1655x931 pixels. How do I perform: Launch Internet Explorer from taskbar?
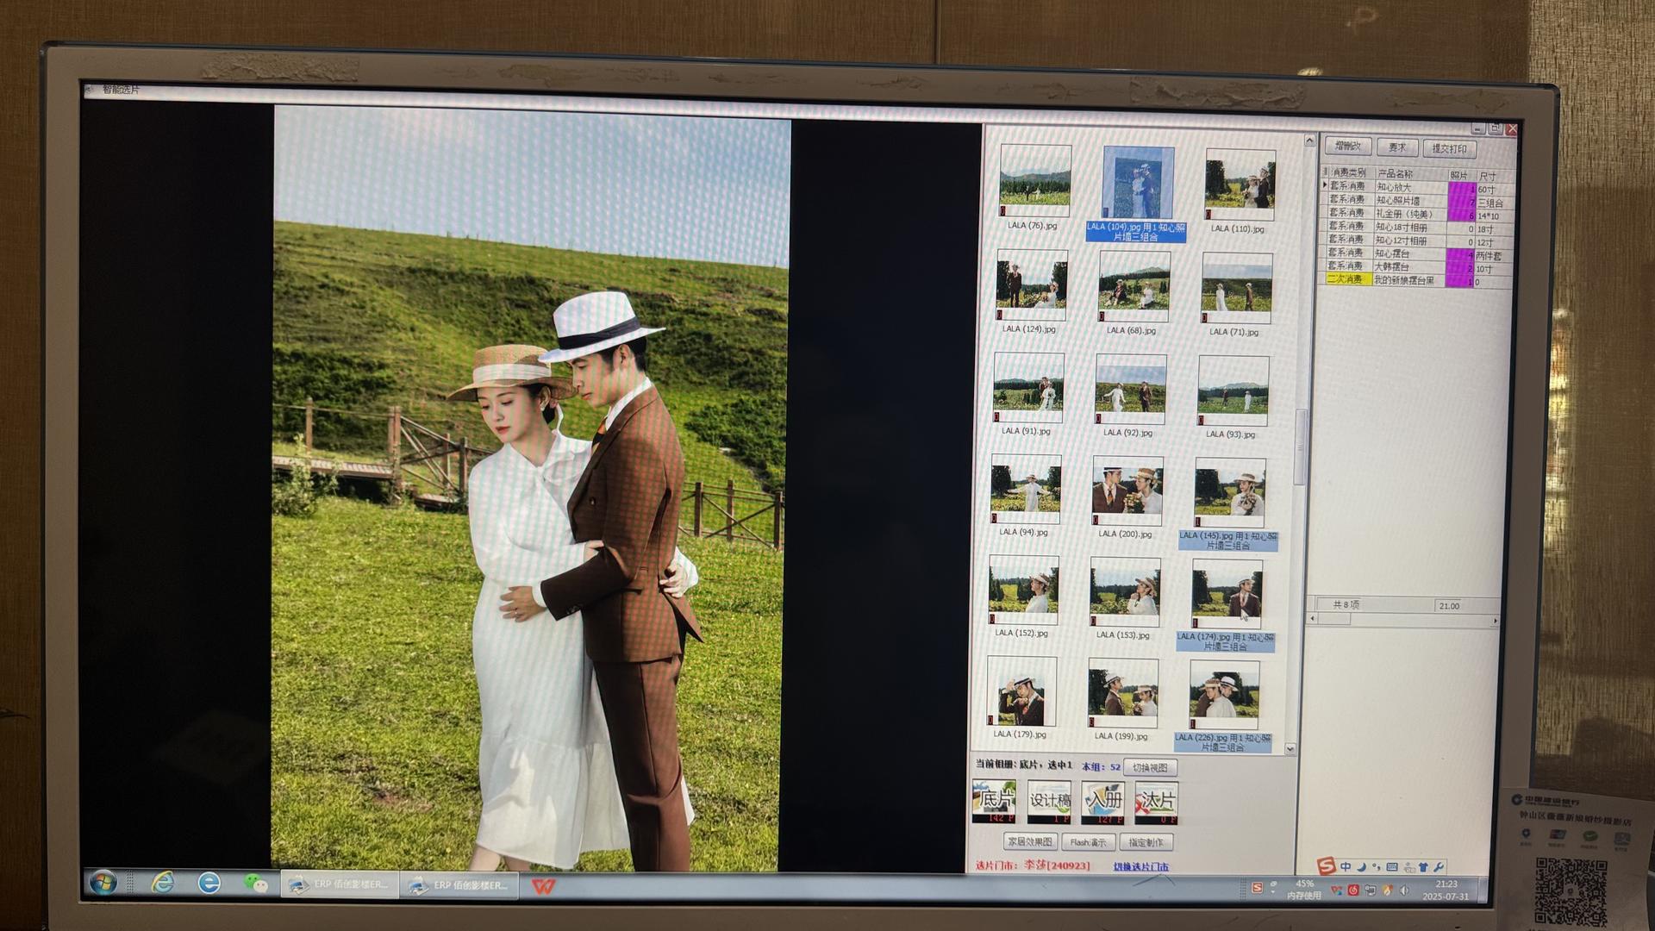click(162, 883)
